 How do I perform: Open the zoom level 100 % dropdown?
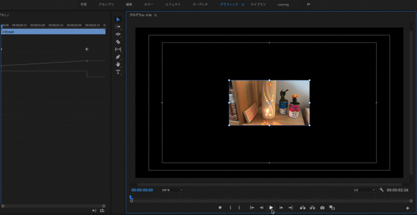(x=172, y=190)
